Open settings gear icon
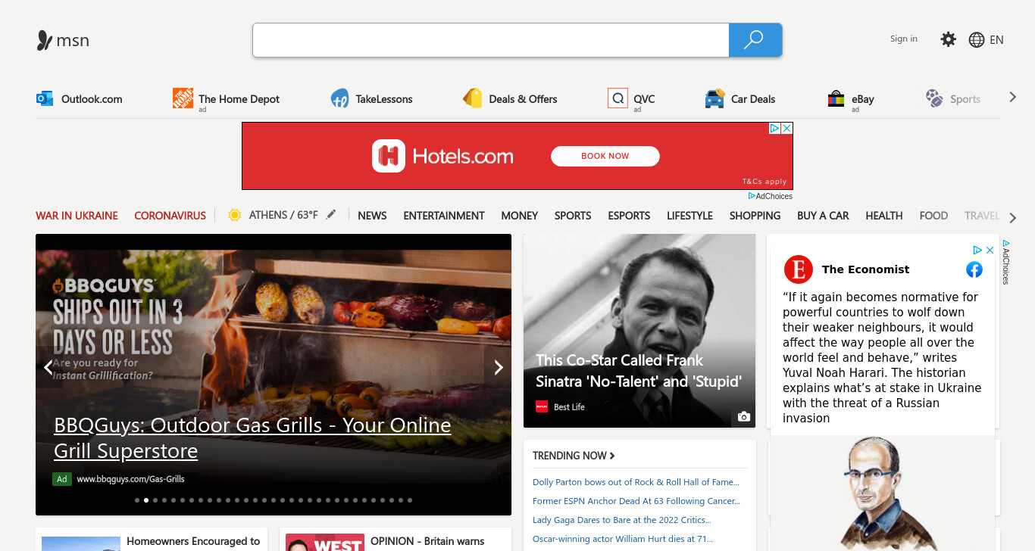 (x=949, y=39)
